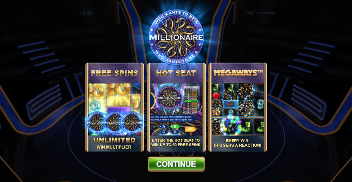Image resolution: width=352 pixels, height=182 pixels.
Task: Select the MEGAWAYS card title
Action: 238,73
